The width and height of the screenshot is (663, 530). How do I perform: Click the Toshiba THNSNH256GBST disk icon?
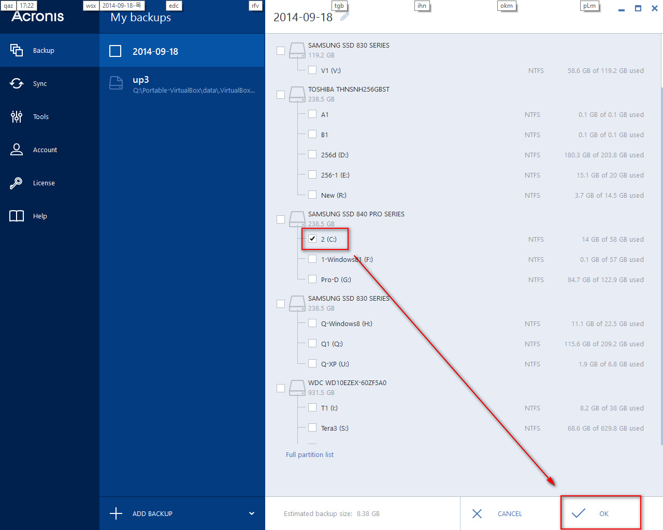point(297,94)
